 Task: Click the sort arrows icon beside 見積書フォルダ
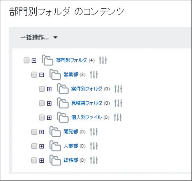click(118, 103)
